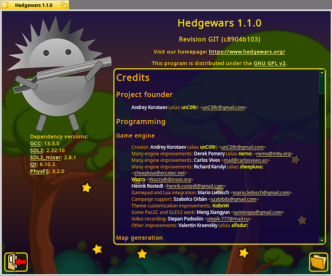Click the Game engine subheading
This screenshot has height=276, width=332.
[x=135, y=136]
